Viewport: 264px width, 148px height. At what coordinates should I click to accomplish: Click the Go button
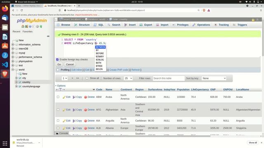click(59, 65)
